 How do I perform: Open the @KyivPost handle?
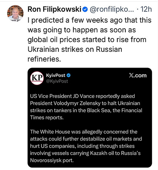pos(57,81)
